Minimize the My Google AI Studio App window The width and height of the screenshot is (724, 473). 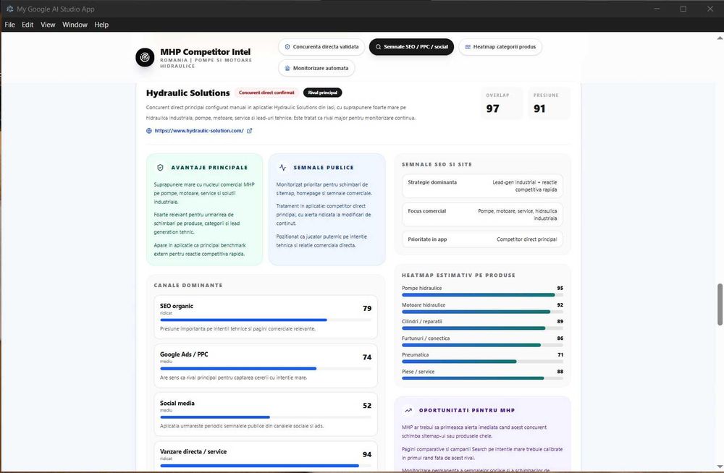click(657, 9)
